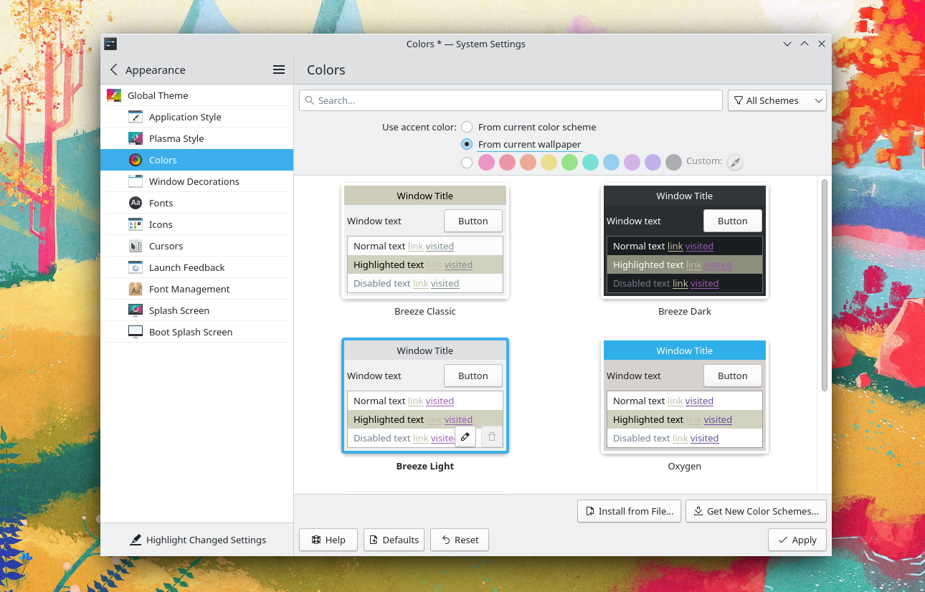Click the custom accent color picker icon
This screenshot has width=925, height=592.
click(734, 163)
